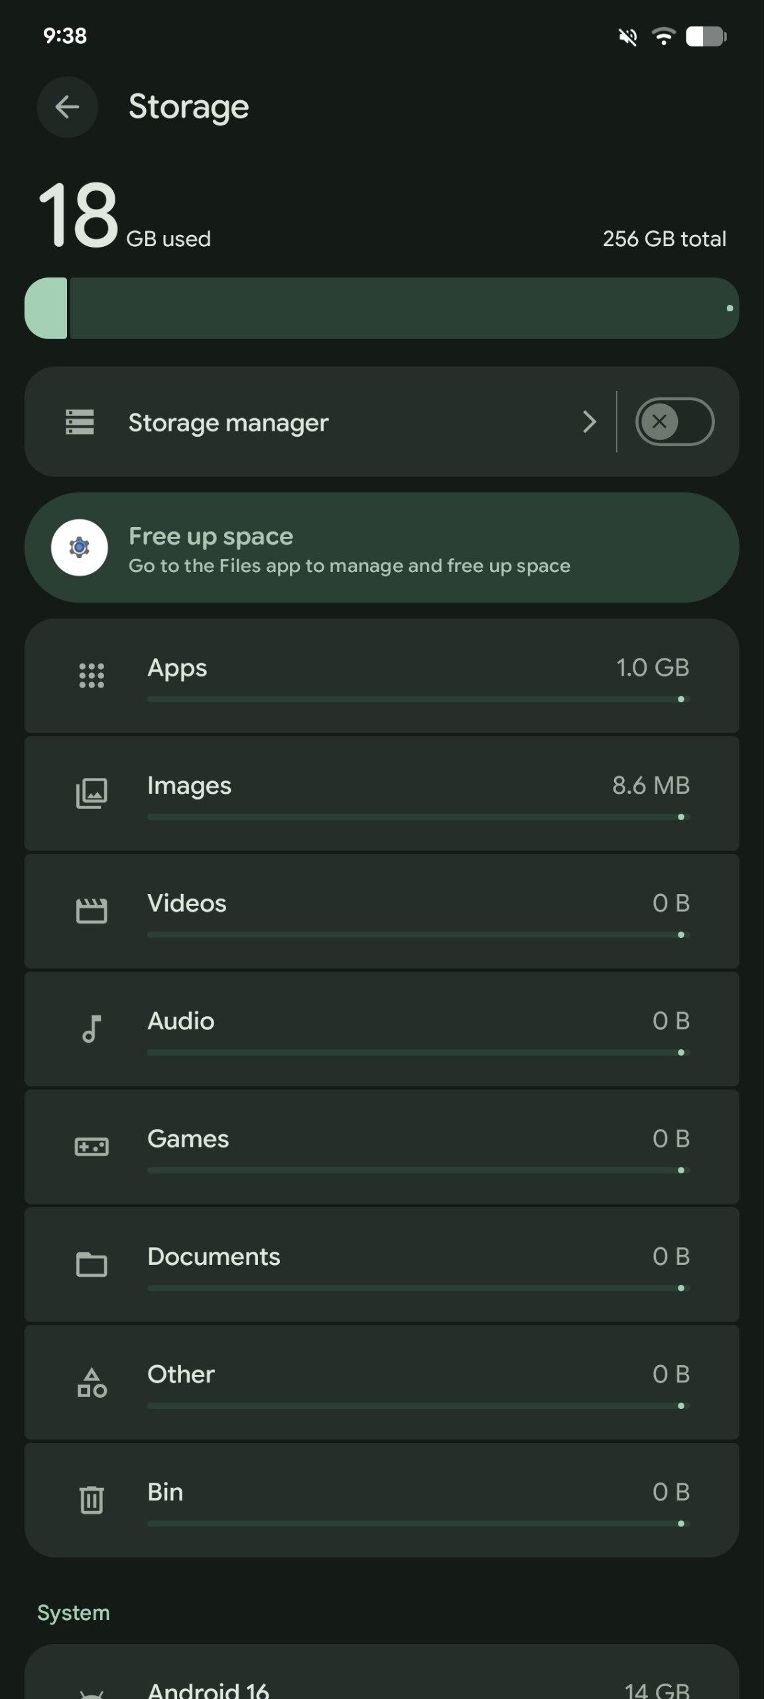Image resolution: width=764 pixels, height=1699 pixels.
Task: Tap the Bin trash can icon
Action: coord(92,1500)
